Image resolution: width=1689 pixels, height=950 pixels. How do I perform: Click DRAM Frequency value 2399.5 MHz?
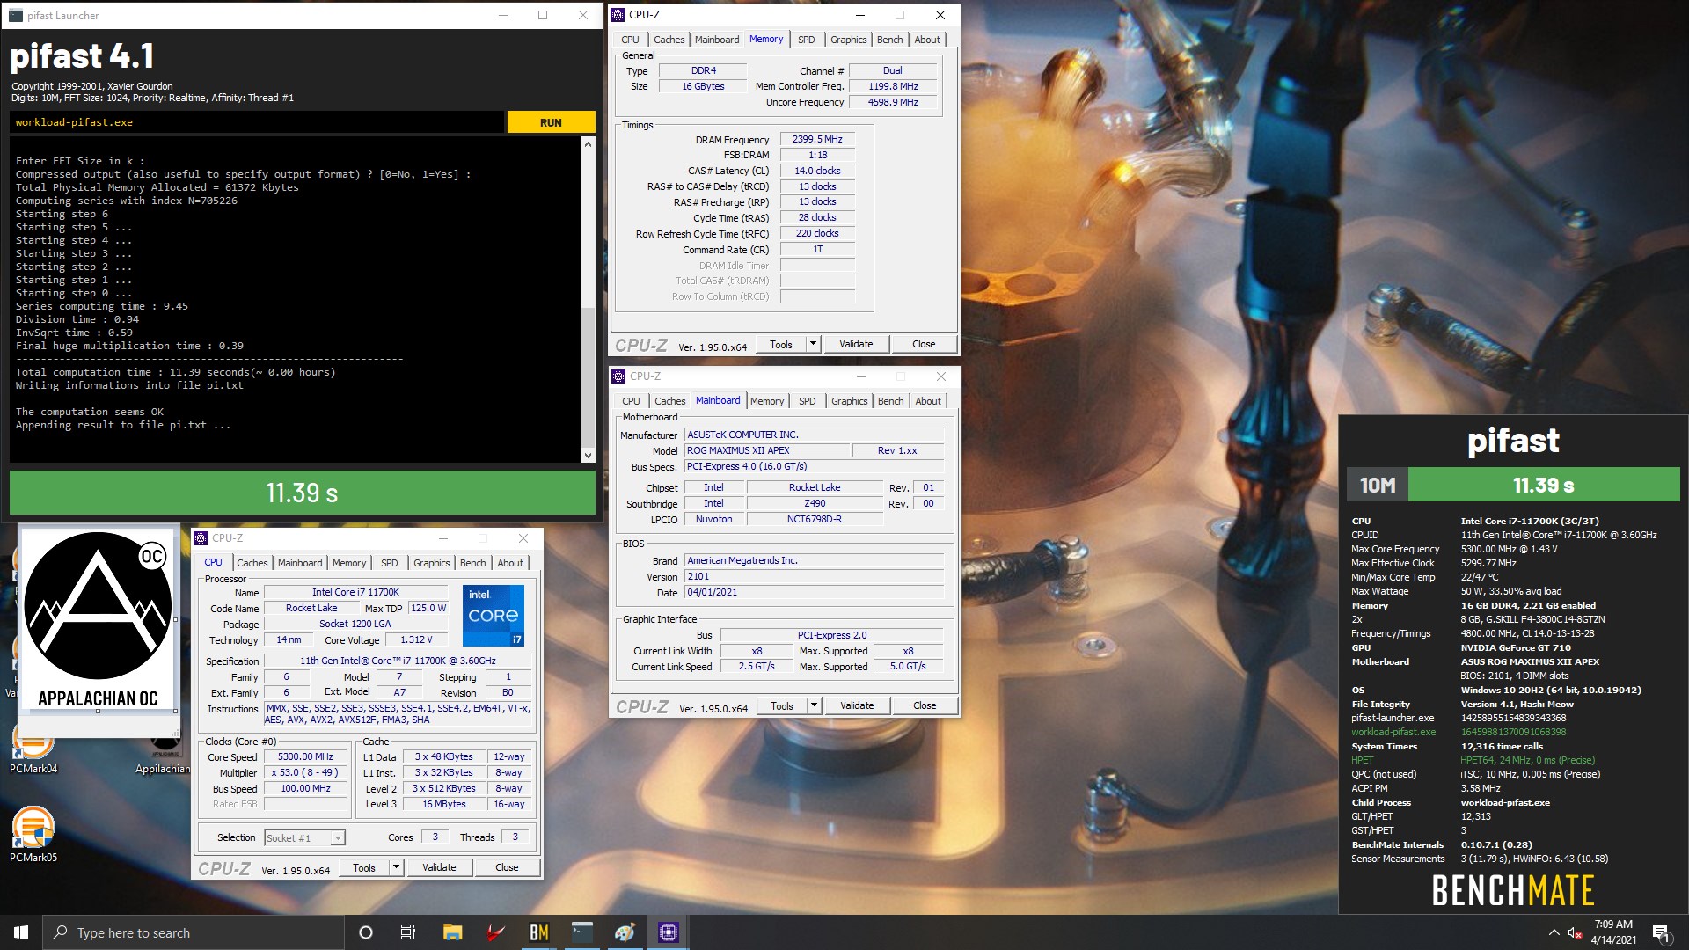pyautogui.click(x=817, y=139)
